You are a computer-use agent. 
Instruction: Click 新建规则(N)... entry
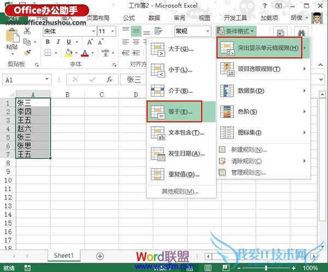263,150
